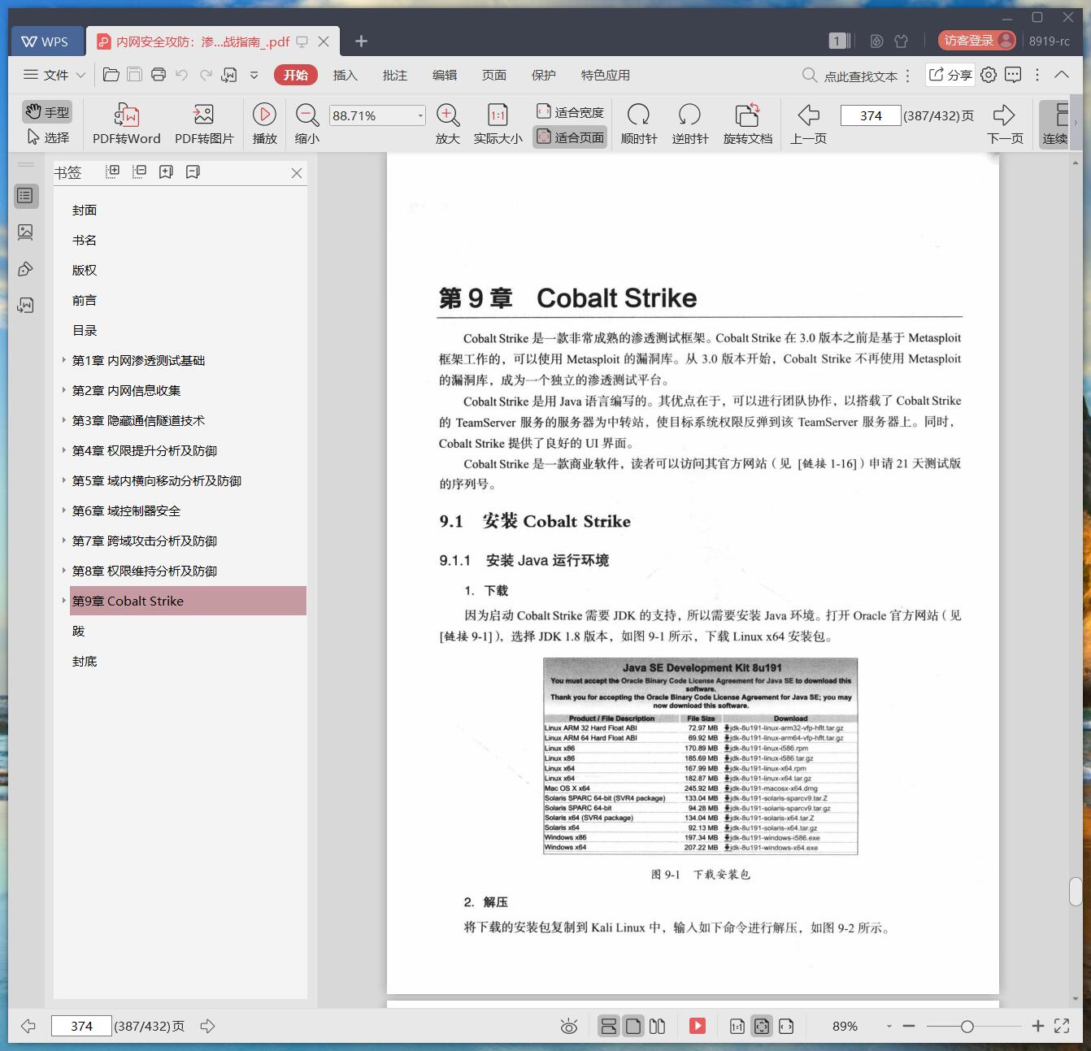
Task: Adjust the zoom slider handle
Action: click(967, 1027)
